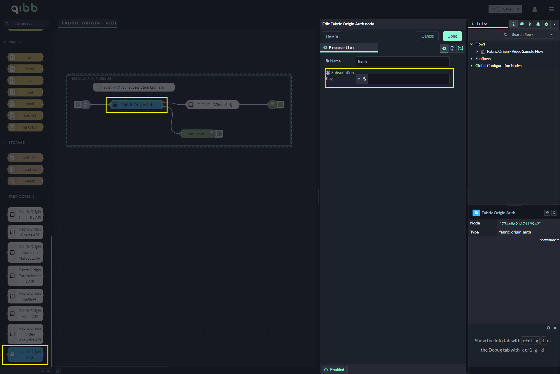This screenshot has height=374, width=560.
Task: Trigger the inject node button
Action: tap(78, 105)
